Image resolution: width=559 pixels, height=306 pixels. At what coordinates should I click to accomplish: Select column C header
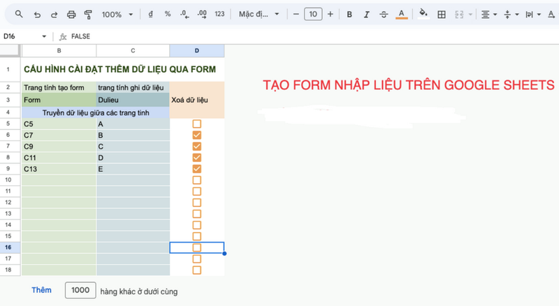(133, 50)
